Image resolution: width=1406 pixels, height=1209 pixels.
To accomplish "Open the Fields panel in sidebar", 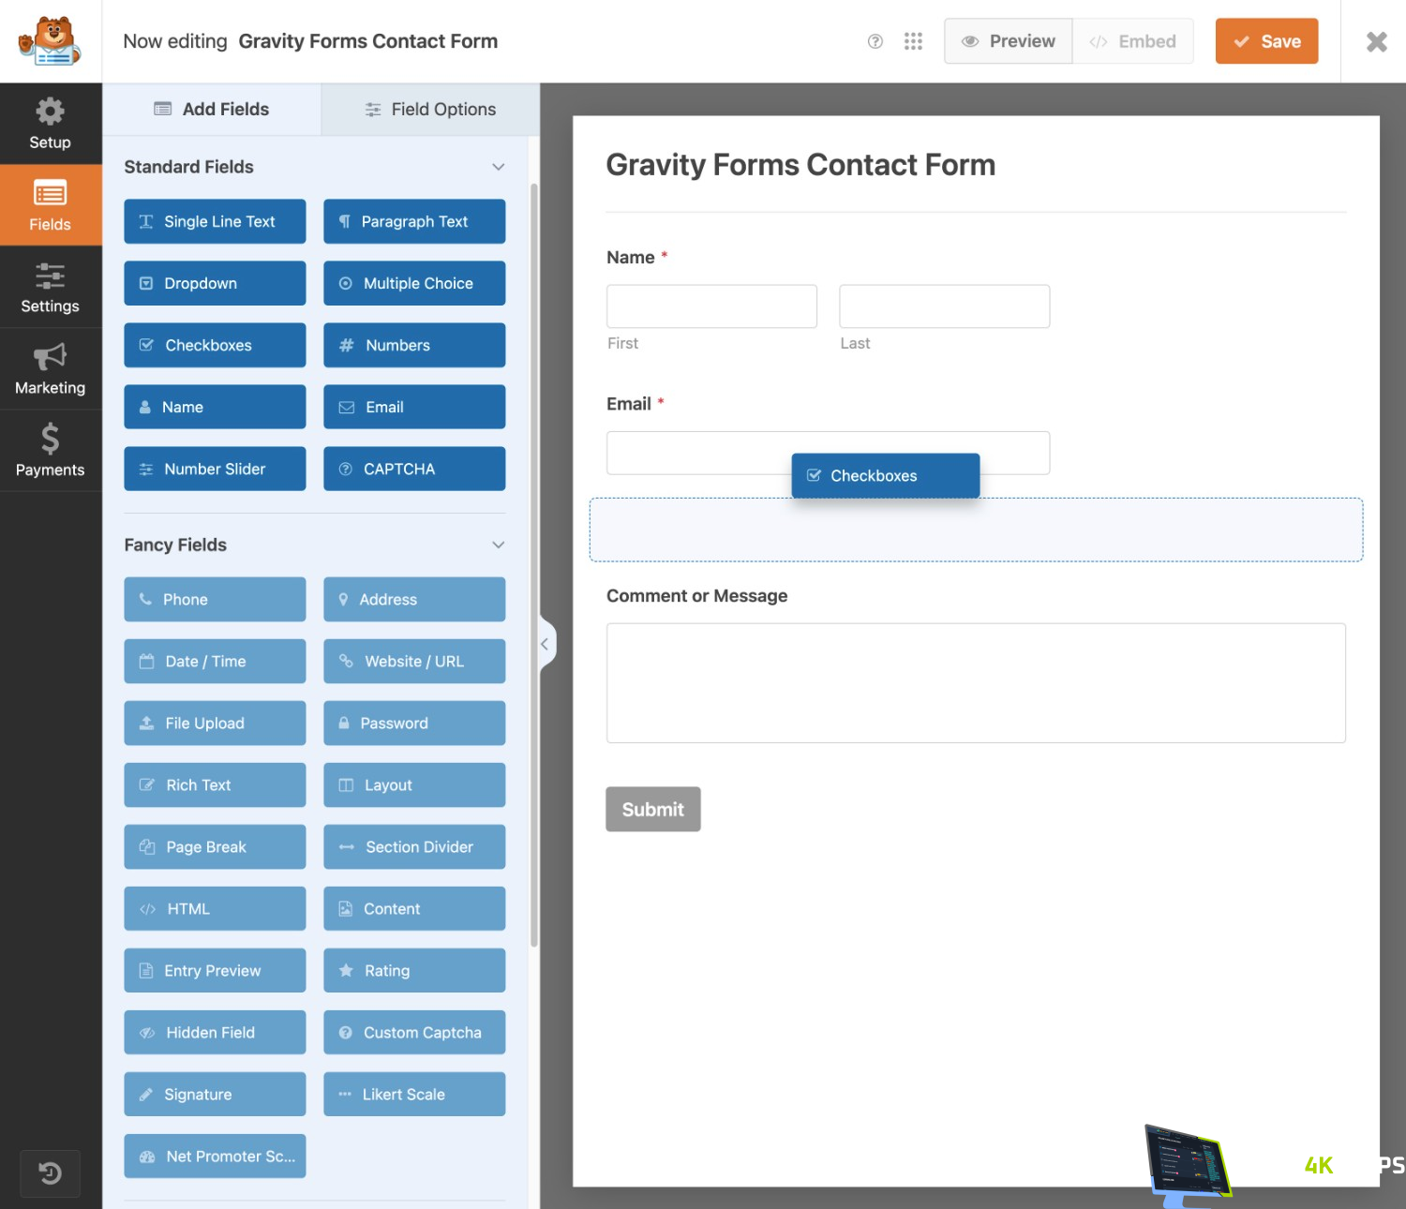I will [x=51, y=205].
